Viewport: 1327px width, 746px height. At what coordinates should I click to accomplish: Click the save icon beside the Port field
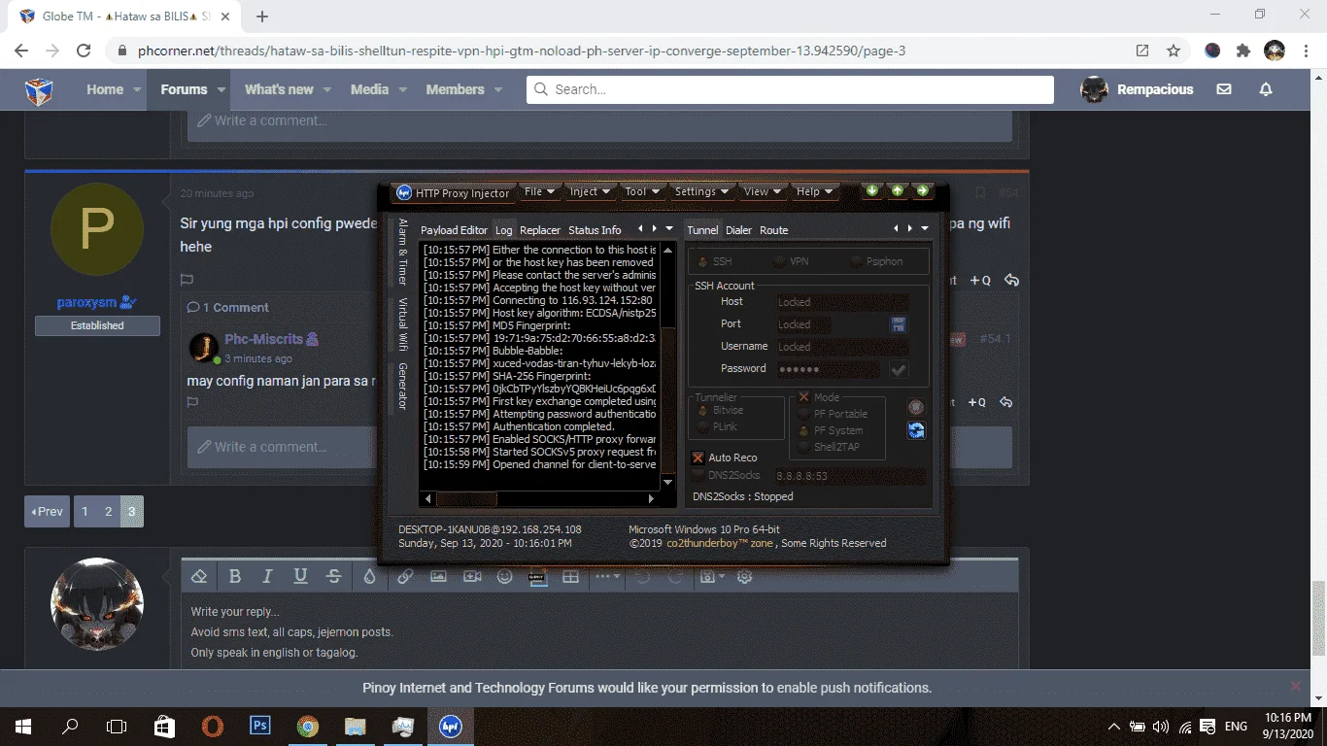(x=899, y=324)
